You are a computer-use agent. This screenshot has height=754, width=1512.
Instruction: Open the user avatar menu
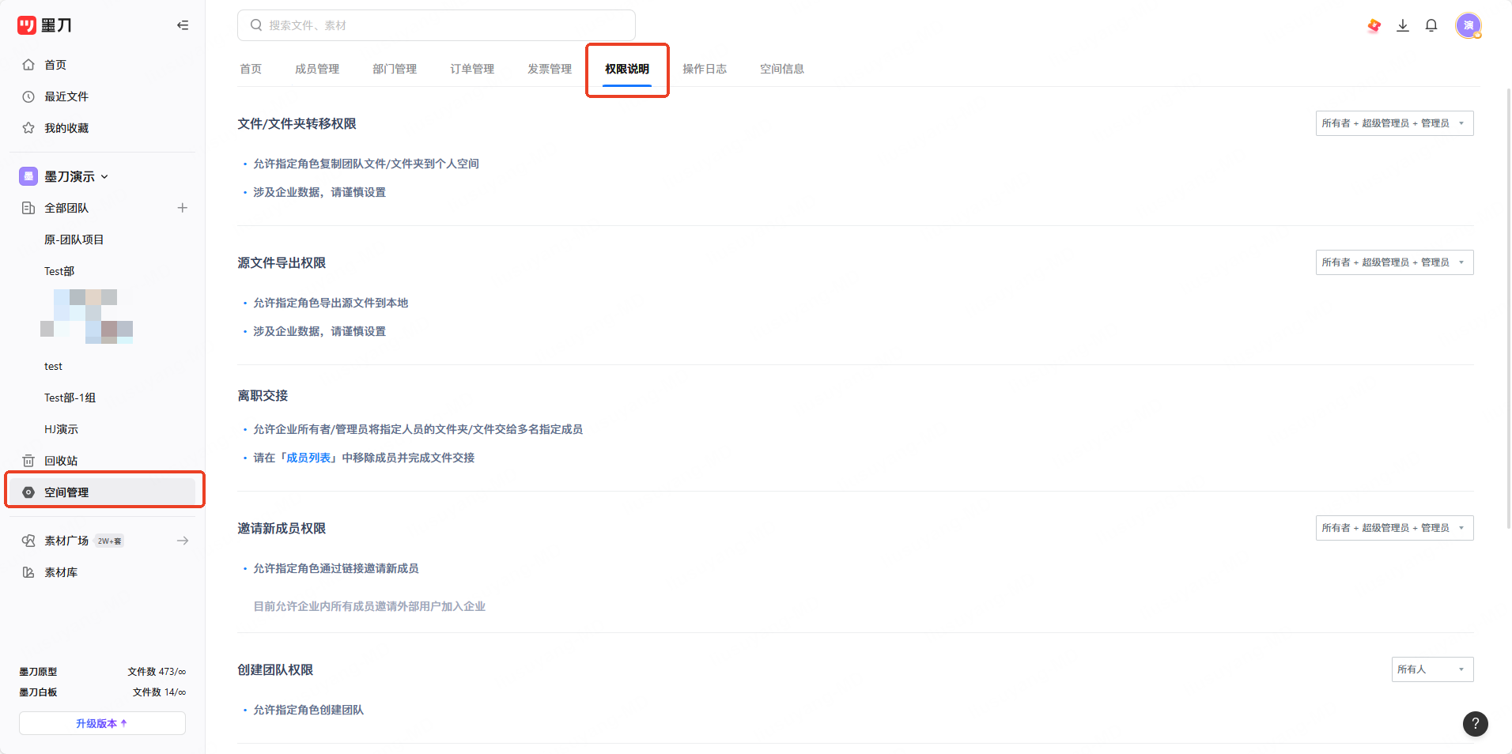pos(1469,25)
